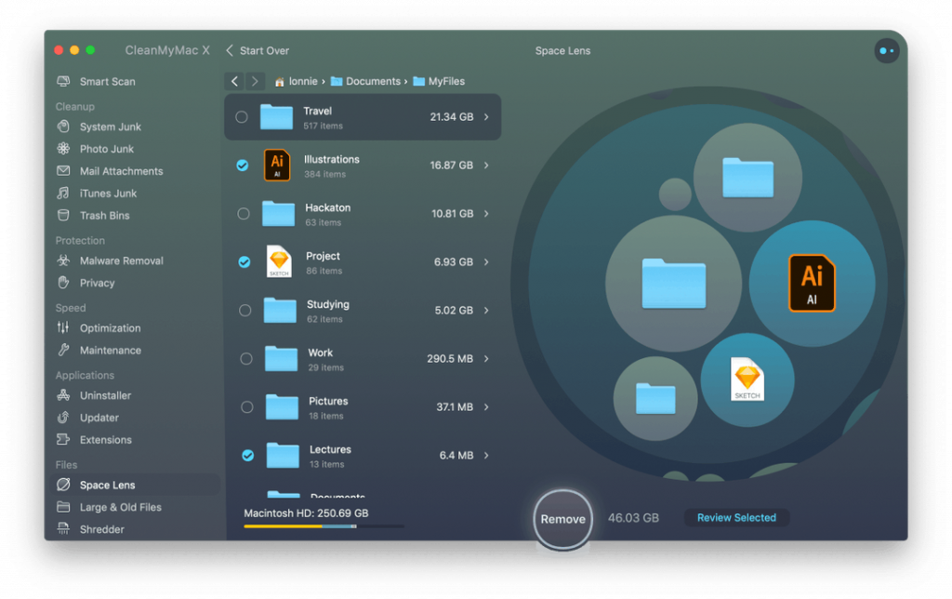Click the Maintenance wrench icon
The image size is (952, 599).
click(63, 350)
